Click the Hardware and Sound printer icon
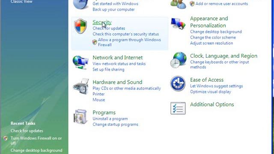 coord(81,86)
